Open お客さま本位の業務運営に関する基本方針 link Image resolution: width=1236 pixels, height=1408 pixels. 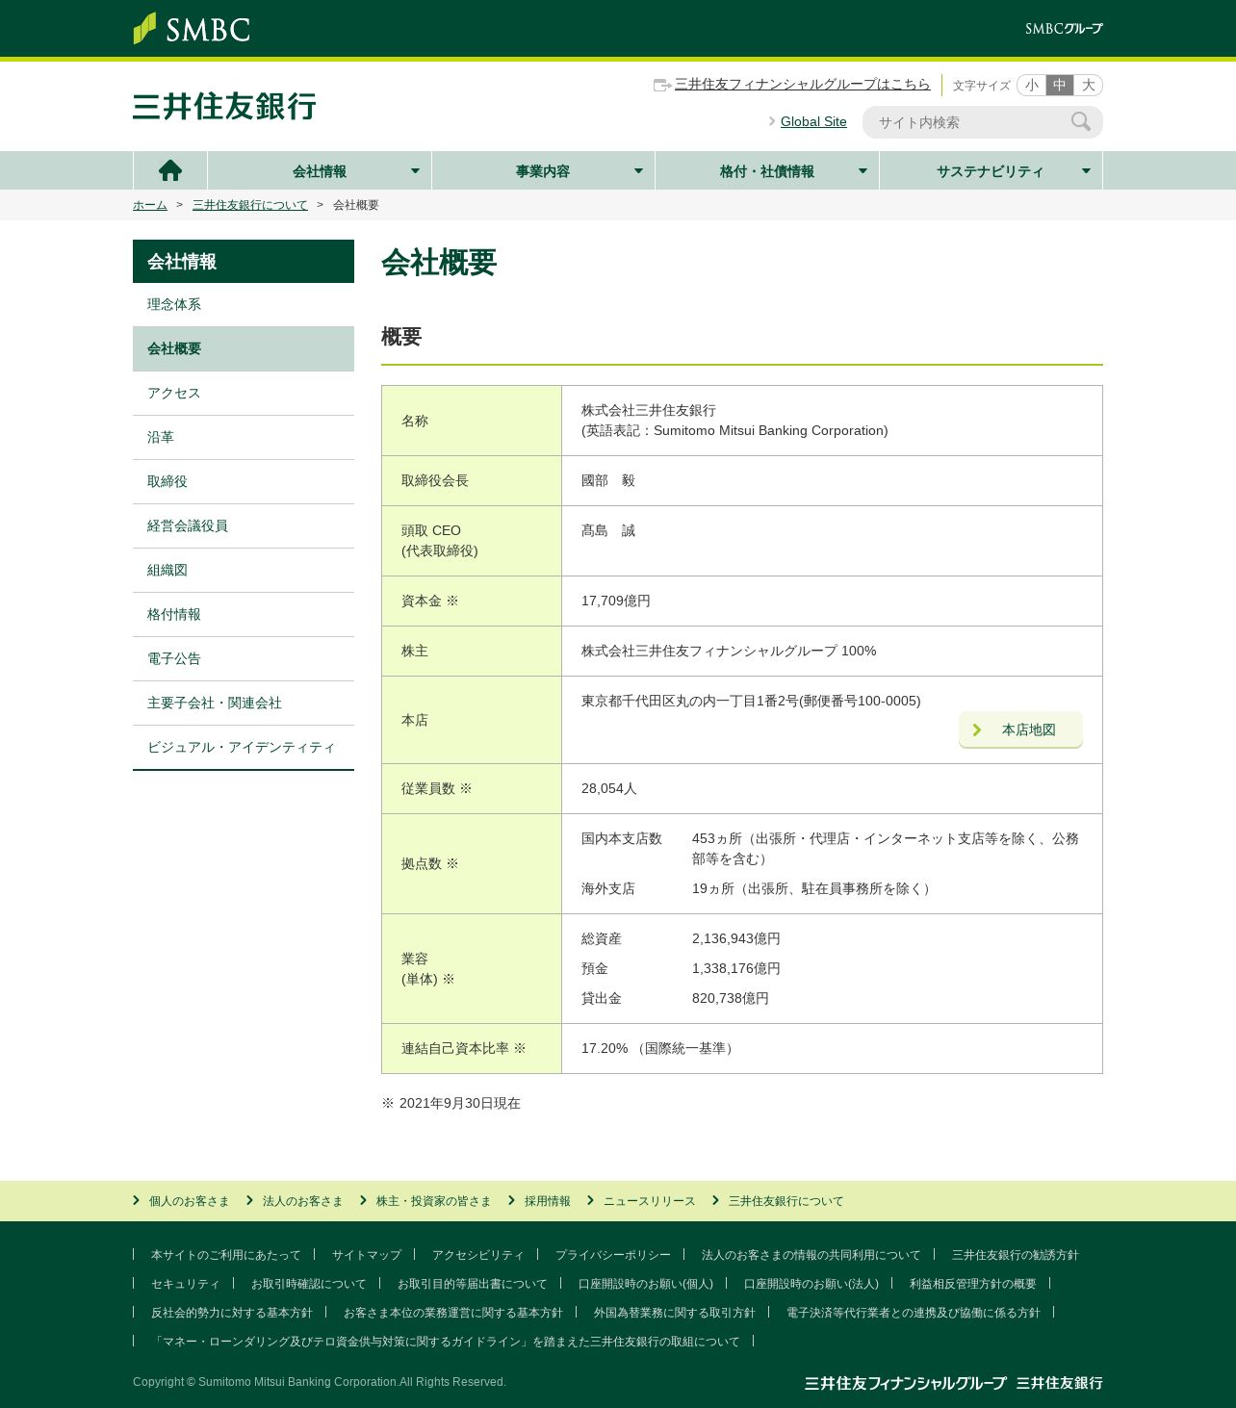tap(452, 1313)
